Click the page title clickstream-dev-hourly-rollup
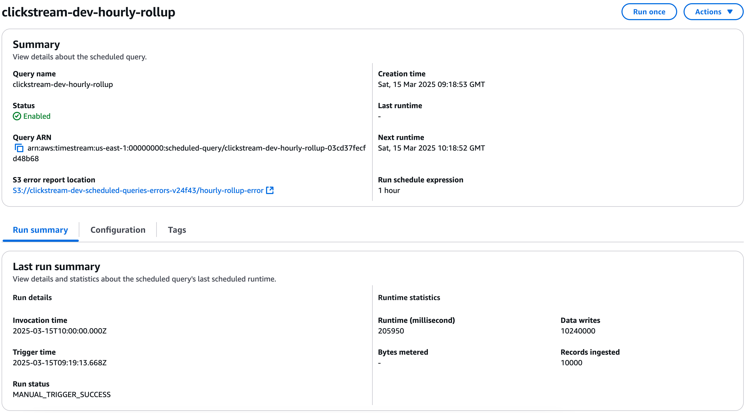Image resolution: width=748 pixels, height=413 pixels. [88, 12]
